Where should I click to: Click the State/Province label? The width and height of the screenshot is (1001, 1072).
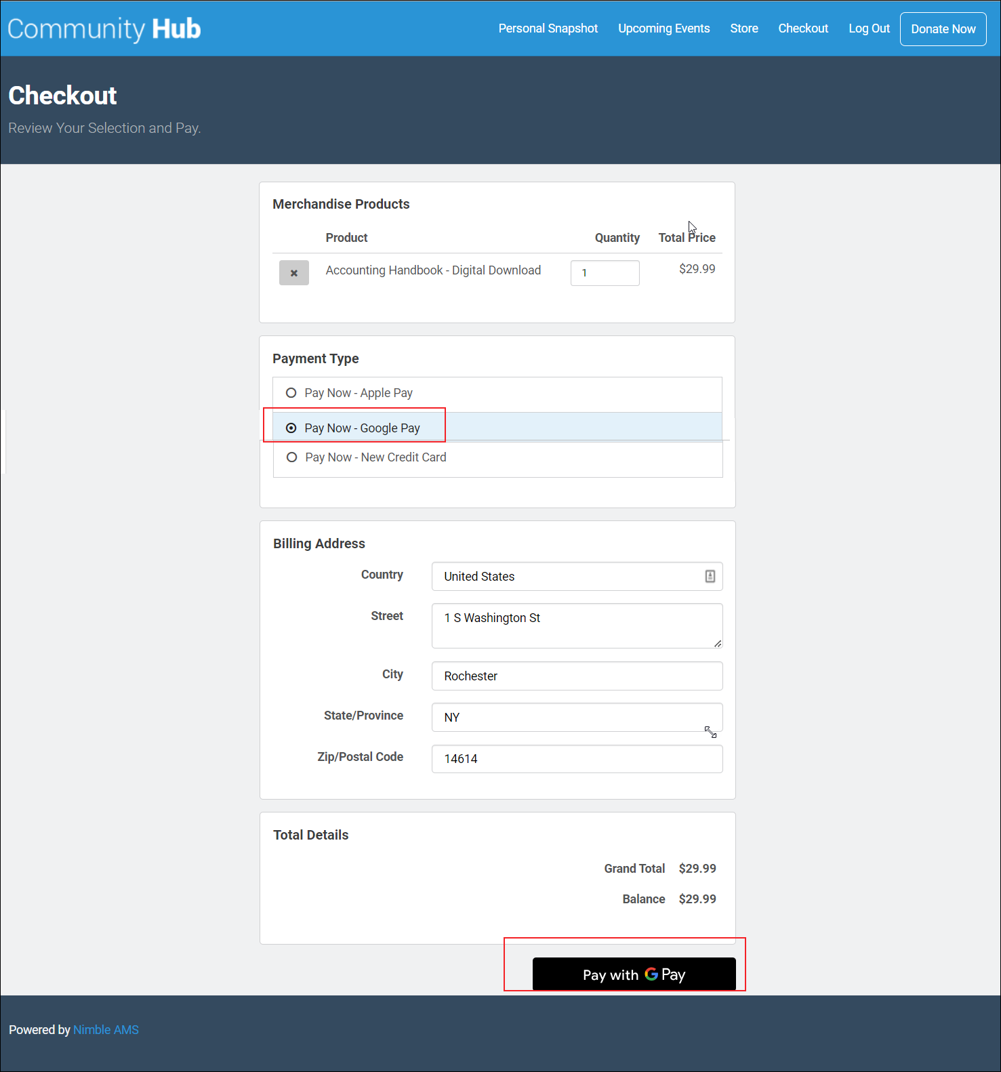(363, 716)
